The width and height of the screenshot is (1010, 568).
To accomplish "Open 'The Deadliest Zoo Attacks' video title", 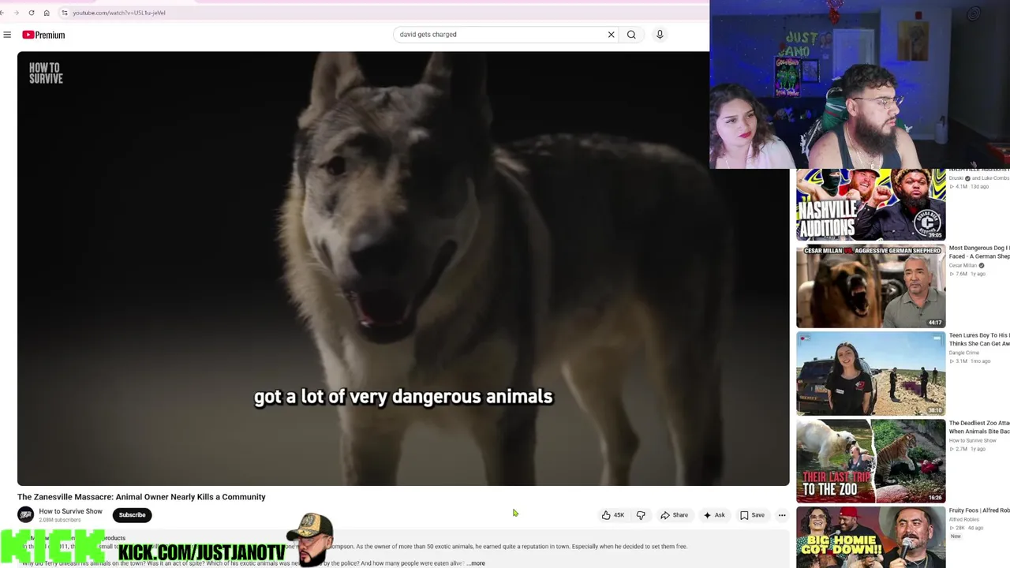I will (979, 427).
